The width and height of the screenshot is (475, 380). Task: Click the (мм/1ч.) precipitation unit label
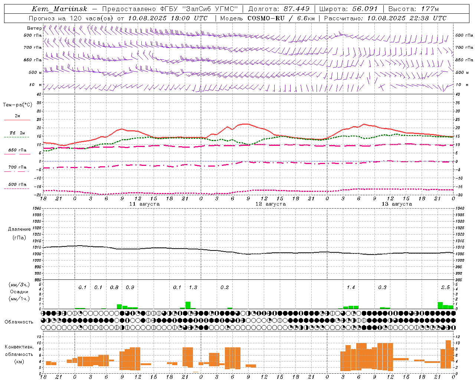tap(19, 299)
